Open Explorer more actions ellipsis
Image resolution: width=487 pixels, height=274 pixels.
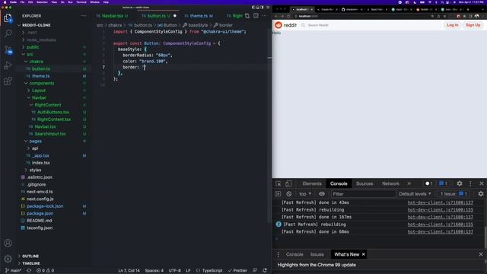tap(84, 15)
